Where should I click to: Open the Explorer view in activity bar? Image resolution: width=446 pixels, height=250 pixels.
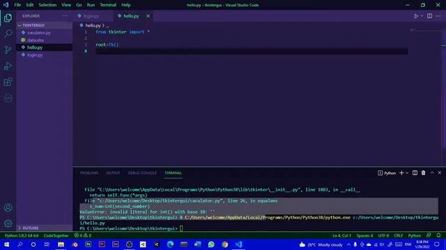coord(8,18)
